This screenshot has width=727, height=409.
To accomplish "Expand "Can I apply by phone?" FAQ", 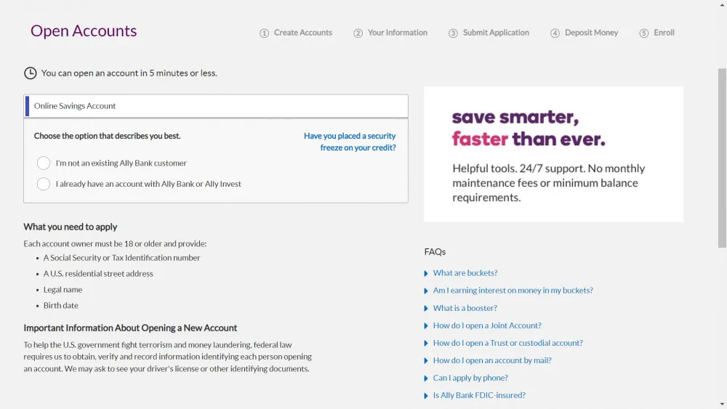I will [470, 378].
